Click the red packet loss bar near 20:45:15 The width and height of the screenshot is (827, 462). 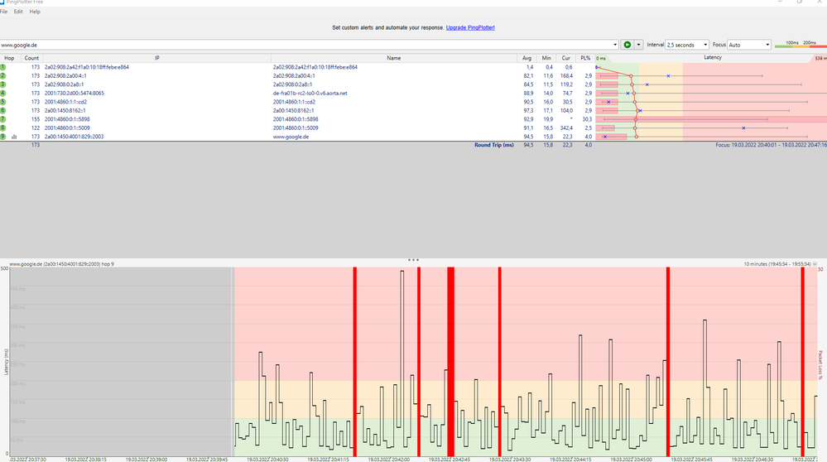click(668, 362)
